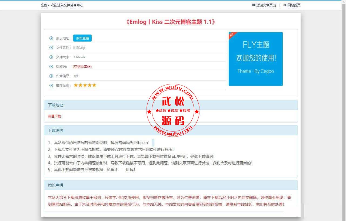The width and height of the screenshot is (346, 221).
Task: Select the file name text KISS.zip
Action: pos(79,48)
